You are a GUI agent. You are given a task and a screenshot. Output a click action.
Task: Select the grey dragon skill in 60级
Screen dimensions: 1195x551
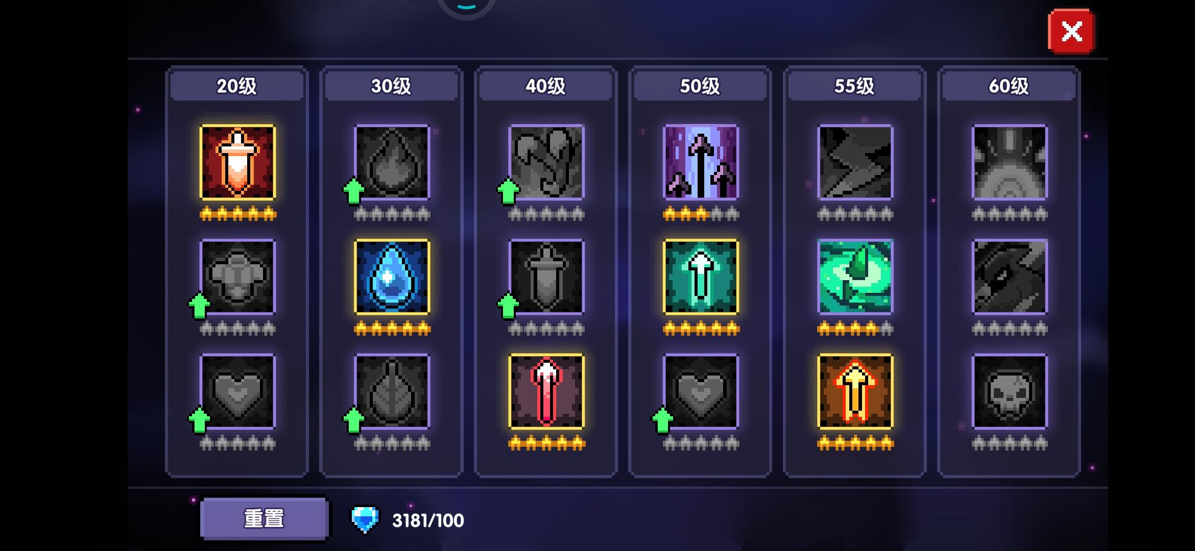click(1010, 277)
